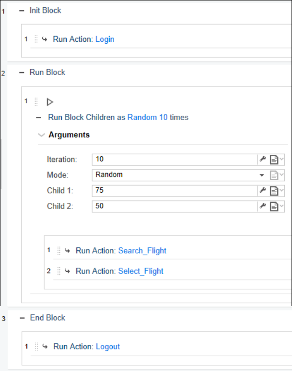Collapse the Arguments section chevron
This screenshot has width=292, height=371.
click(41, 135)
